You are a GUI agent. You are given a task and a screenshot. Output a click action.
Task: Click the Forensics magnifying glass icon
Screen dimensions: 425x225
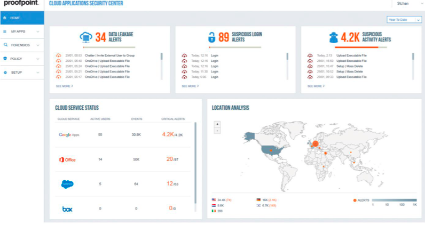click(5, 45)
